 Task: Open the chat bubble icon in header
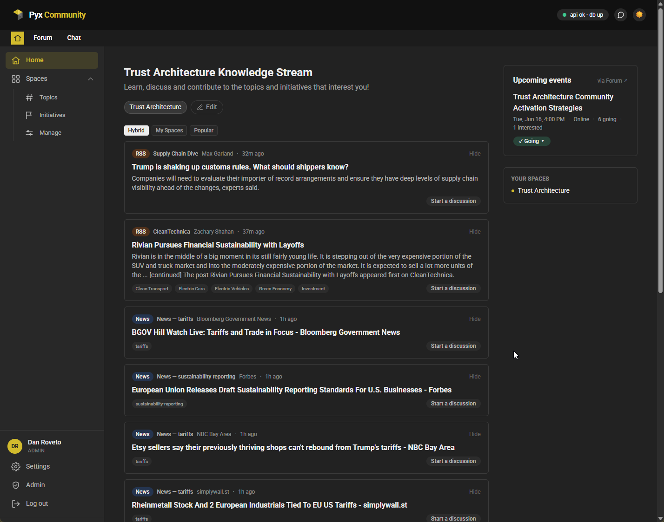[621, 15]
